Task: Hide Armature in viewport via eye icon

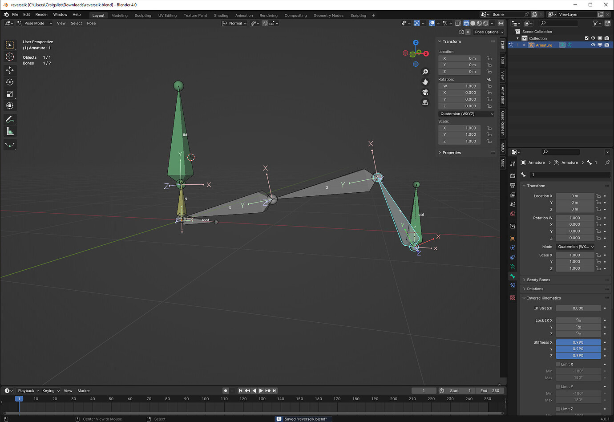Action: tap(593, 45)
